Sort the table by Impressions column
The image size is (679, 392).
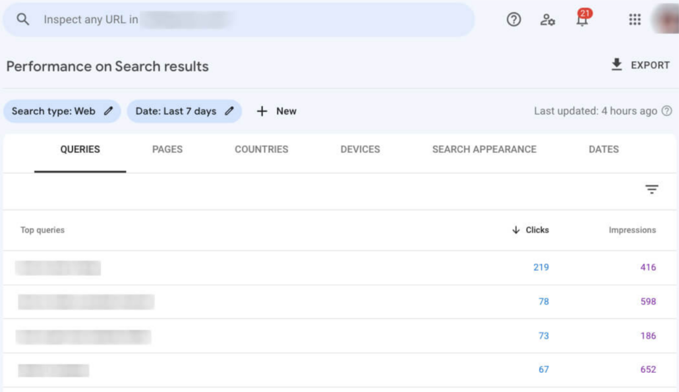point(631,230)
